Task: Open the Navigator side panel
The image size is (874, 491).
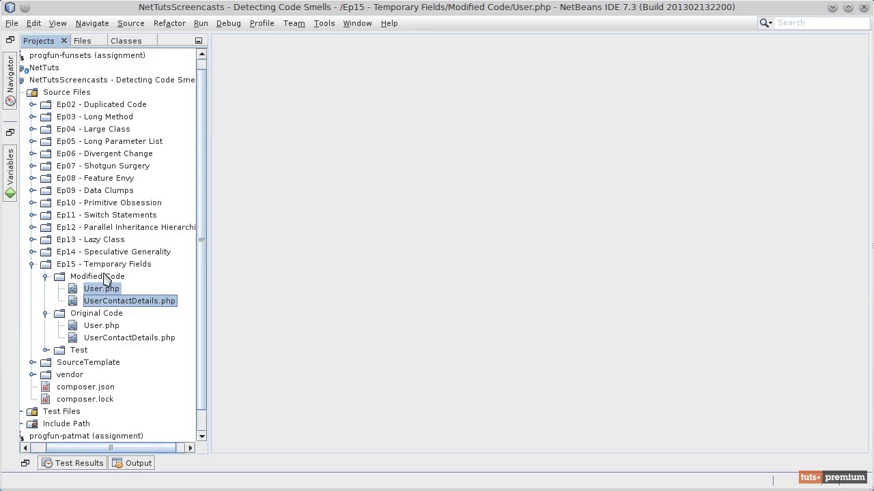Action: click(x=10, y=80)
